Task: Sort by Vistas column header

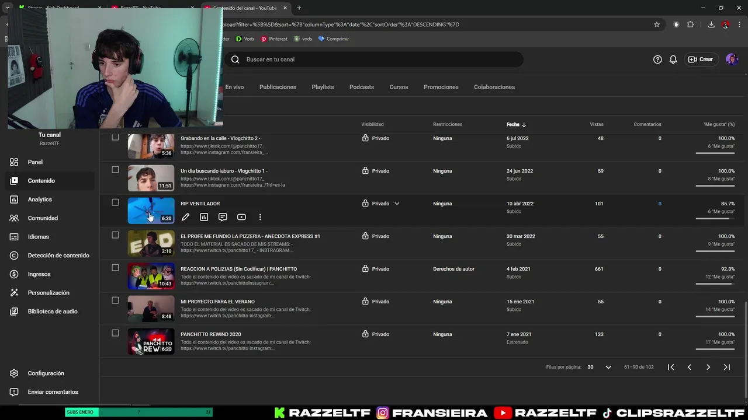Action: pyautogui.click(x=597, y=124)
